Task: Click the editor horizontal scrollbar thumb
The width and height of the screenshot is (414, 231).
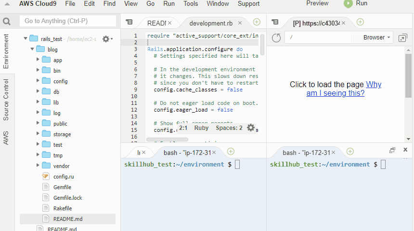Action: click(x=167, y=140)
